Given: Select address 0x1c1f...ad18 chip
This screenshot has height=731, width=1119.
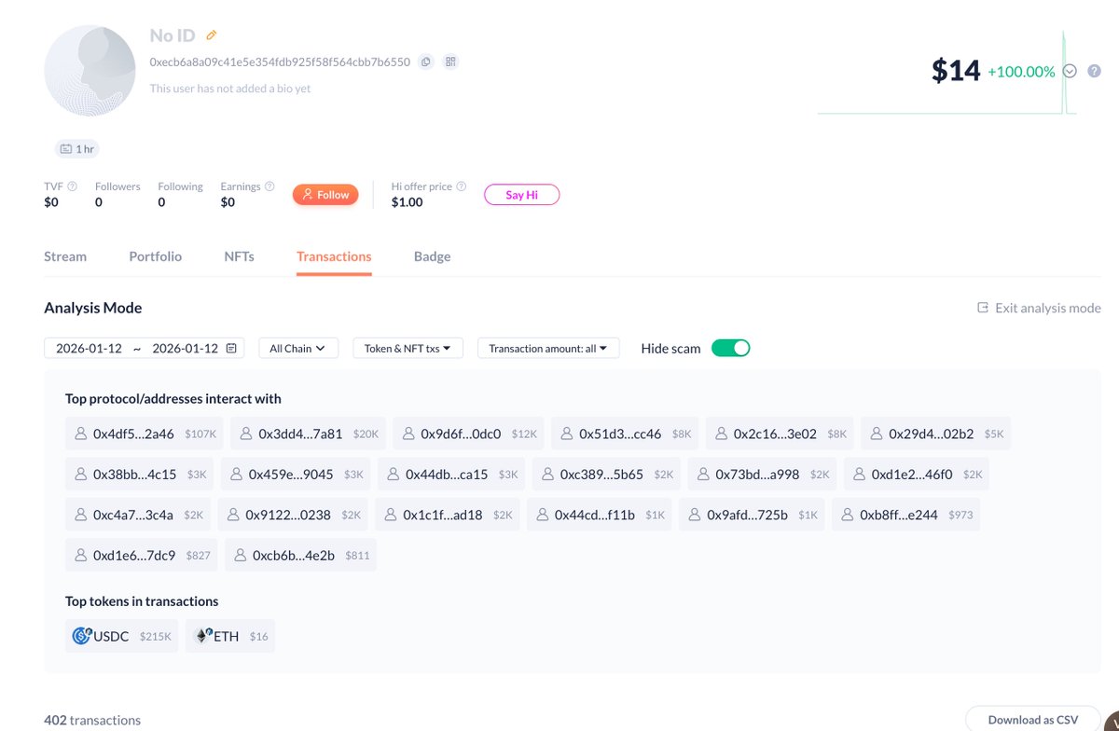Looking at the screenshot, I should (448, 514).
